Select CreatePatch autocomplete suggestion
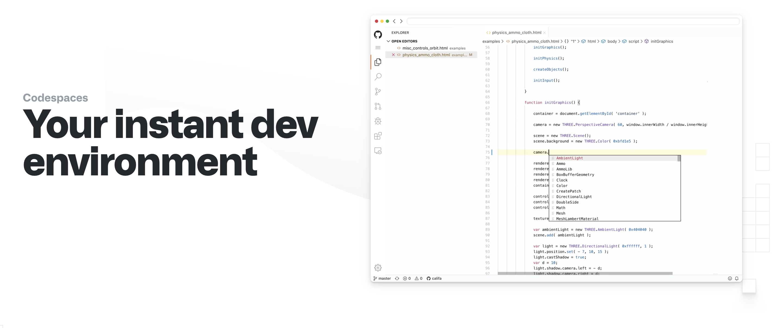Screen dimensions: 783x328 tap(613, 191)
